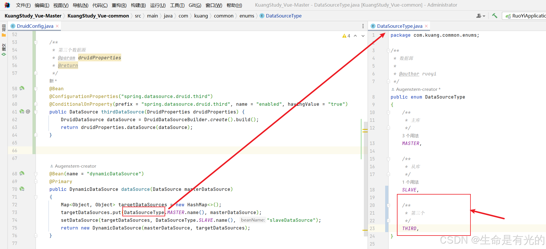
Task: Open the Git(G) menu
Action: pyautogui.click(x=195, y=5)
